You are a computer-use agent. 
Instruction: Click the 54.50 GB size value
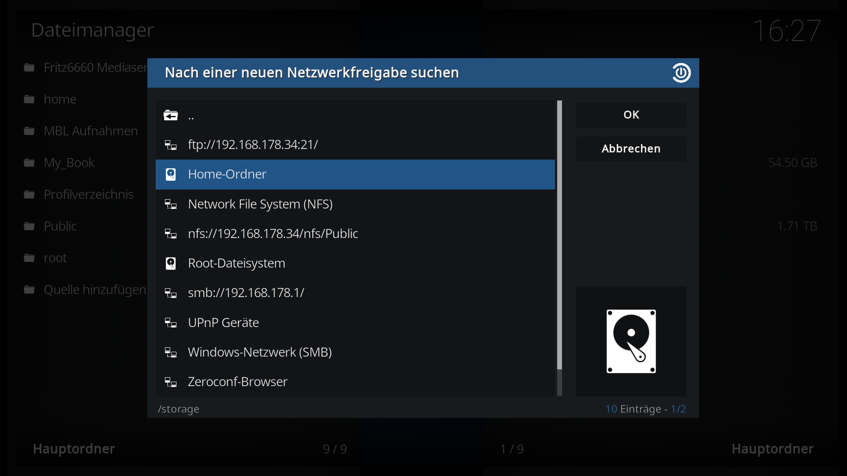pyautogui.click(x=792, y=163)
